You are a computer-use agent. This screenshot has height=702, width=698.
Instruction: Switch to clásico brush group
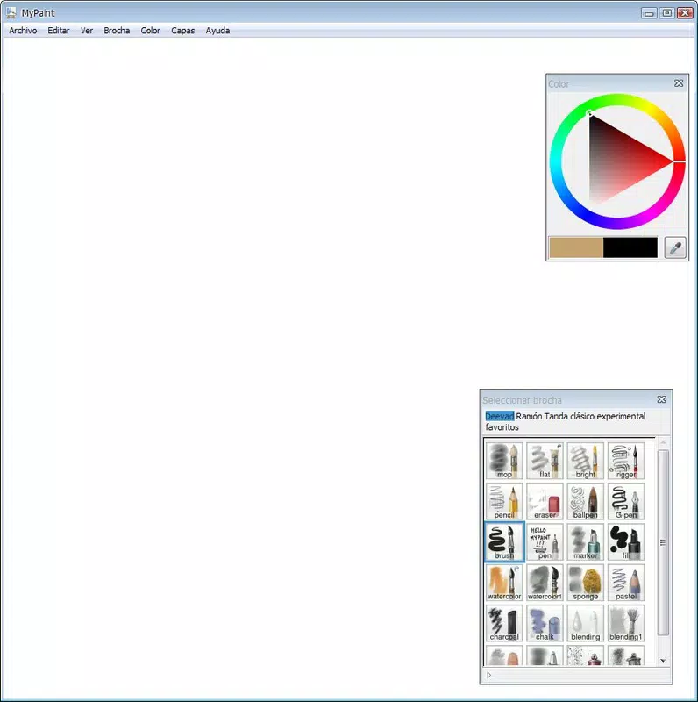click(x=582, y=416)
